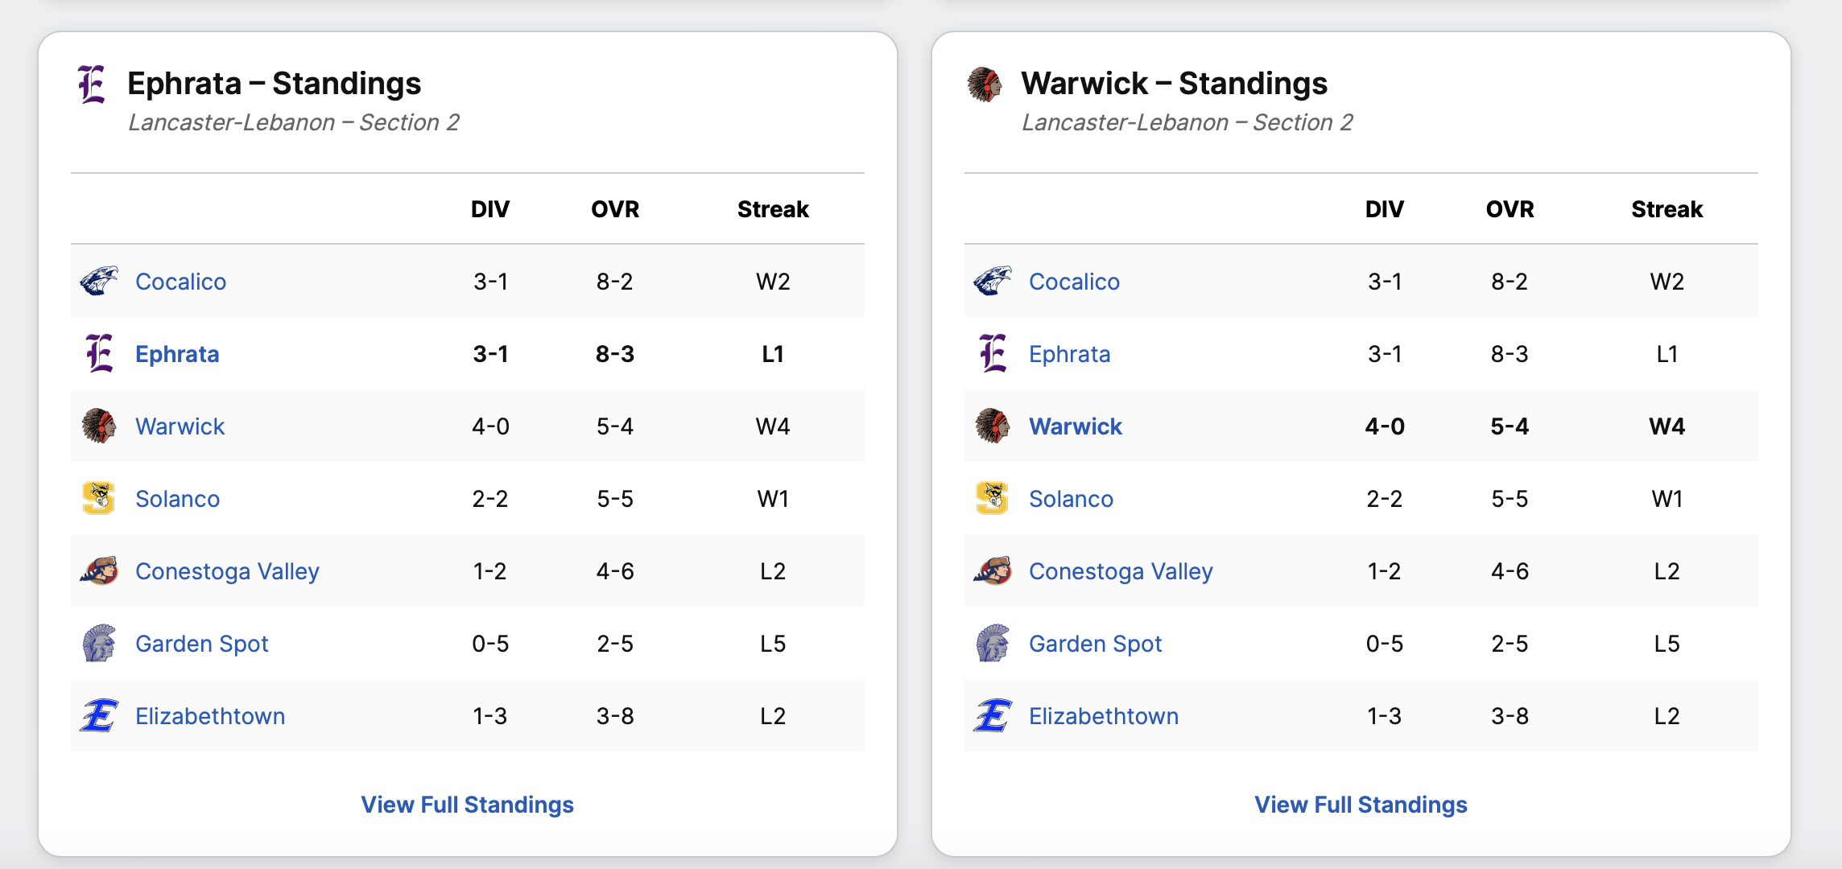
Task: Open Cocalico team link in Warwick standings
Action: click(x=1074, y=282)
